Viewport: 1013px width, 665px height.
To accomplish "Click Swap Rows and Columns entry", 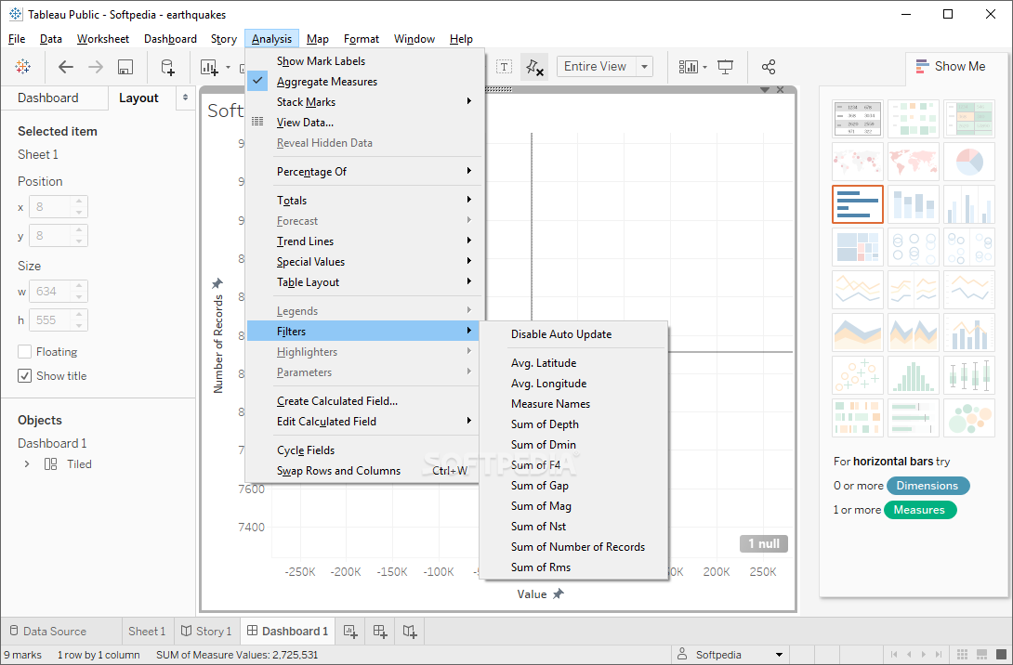I will pos(364,471).
